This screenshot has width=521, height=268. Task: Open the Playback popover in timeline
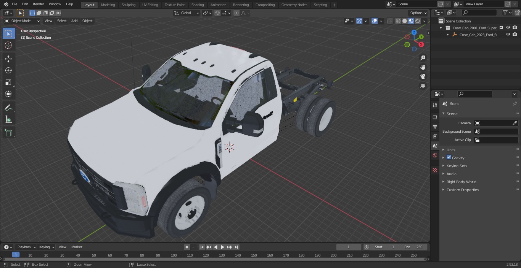26,247
